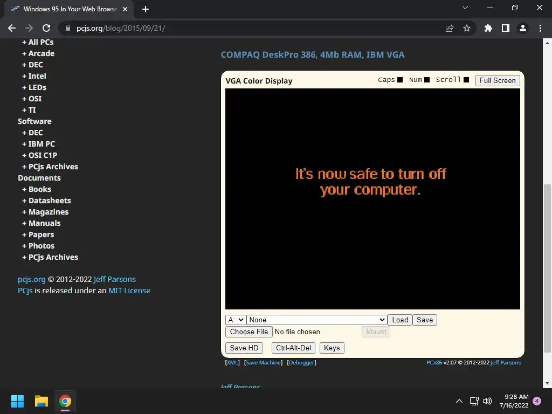Open File Explorer from the taskbar
552x414 pixels.
click(x=41, y=401)
